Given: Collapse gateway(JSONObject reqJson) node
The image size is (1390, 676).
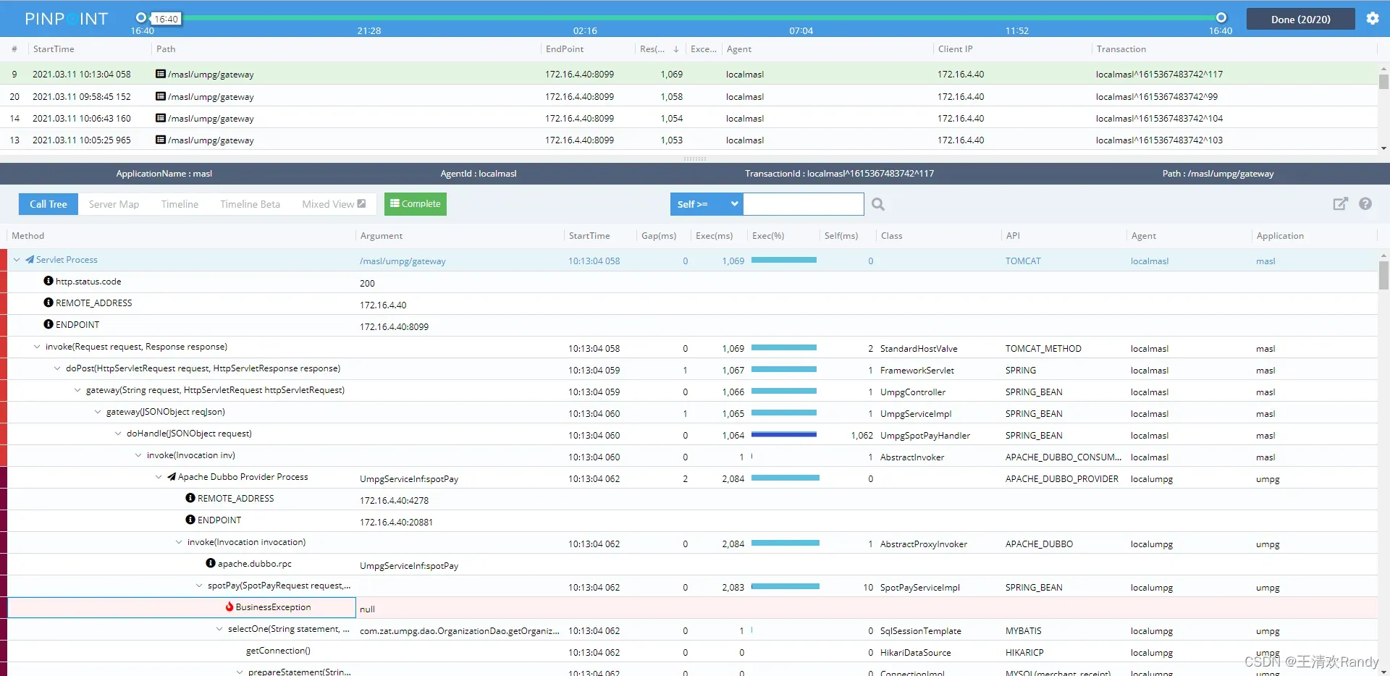Looking at the screenshot, I should pyautogui.click(x=98, y=412).
